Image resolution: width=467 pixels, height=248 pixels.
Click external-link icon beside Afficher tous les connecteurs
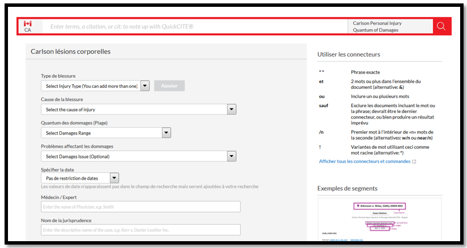[x=414, y=161]
